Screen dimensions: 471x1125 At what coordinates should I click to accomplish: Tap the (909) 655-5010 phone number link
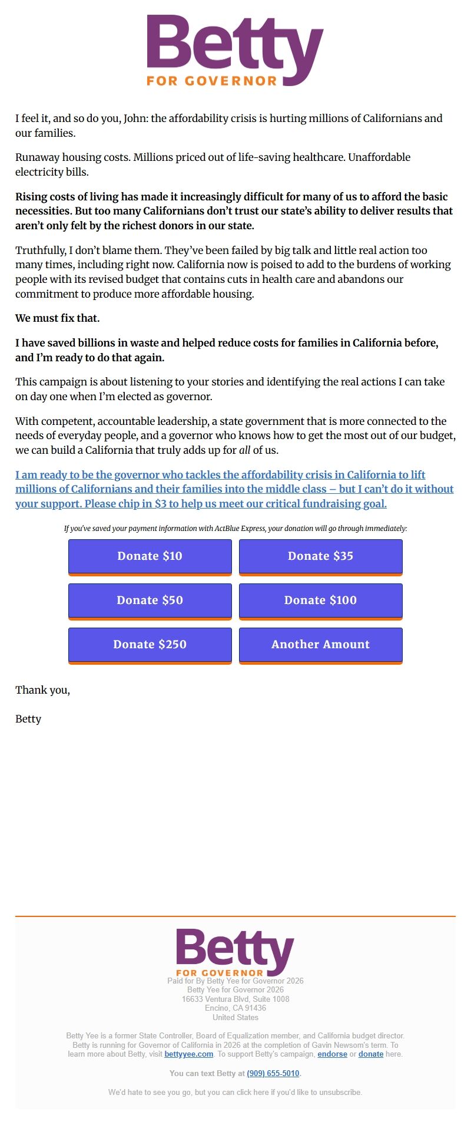[273, 1073]
